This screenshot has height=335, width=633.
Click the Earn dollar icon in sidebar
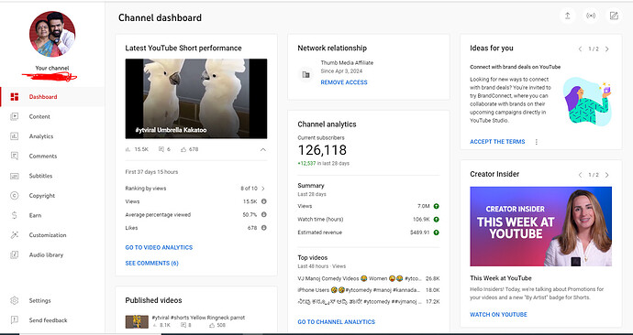[x=15, y=215]
